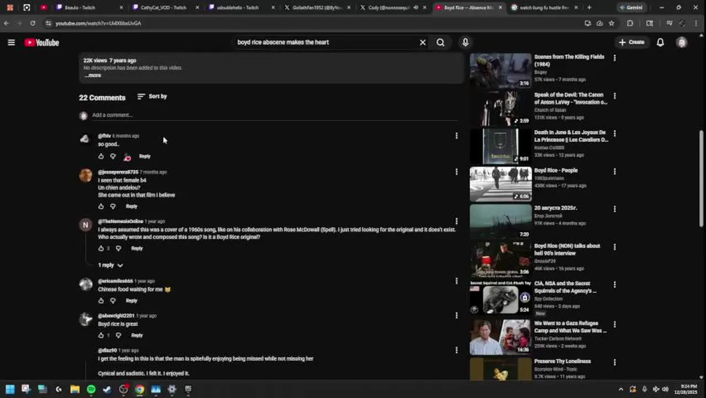
Task: Open Death In June video thumbnail
Action: coord(500,146)
